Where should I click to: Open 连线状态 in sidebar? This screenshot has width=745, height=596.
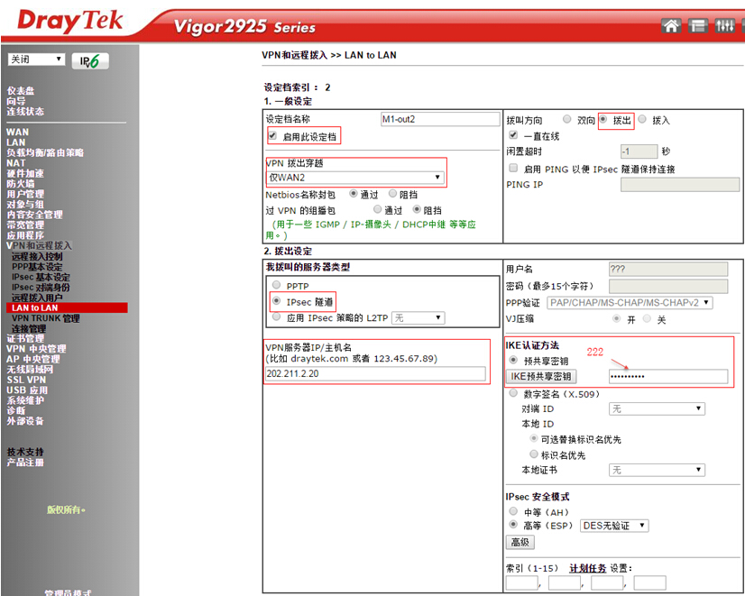[x=25, y=111]
